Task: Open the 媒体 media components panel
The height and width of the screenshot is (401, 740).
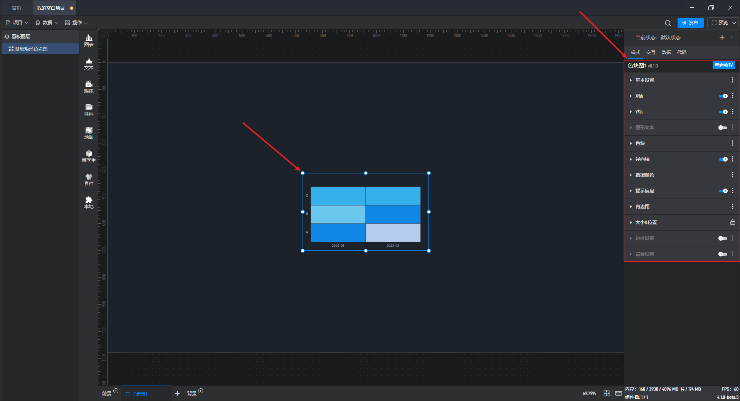Action: point(89,87)
